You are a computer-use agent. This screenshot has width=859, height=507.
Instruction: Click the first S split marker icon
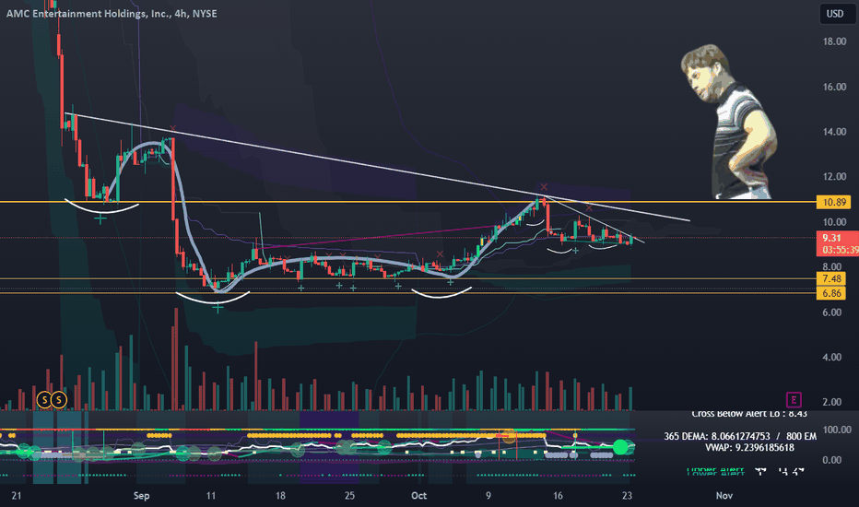(x=44, y=399)
